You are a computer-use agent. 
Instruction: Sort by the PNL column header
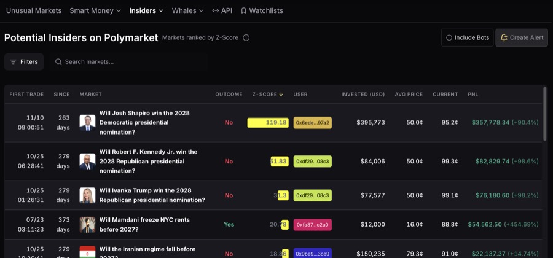pos(473,95)
